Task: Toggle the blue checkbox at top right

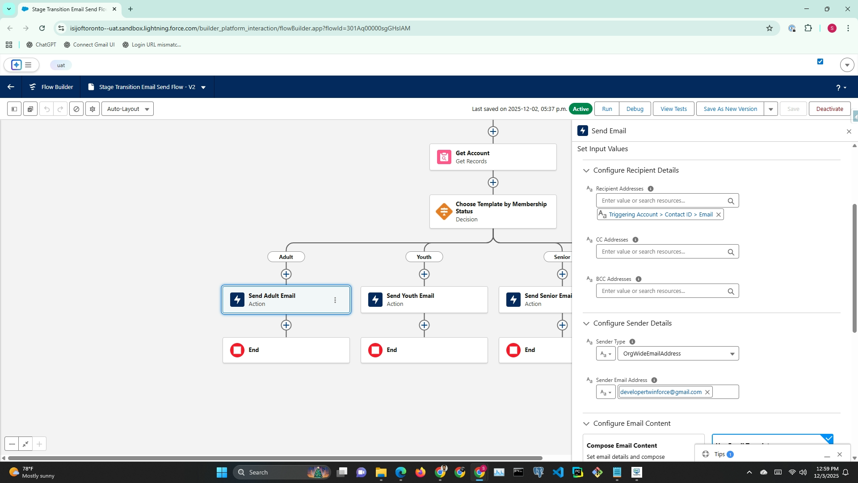Action: pyautogui.click(x=820, y=62)
